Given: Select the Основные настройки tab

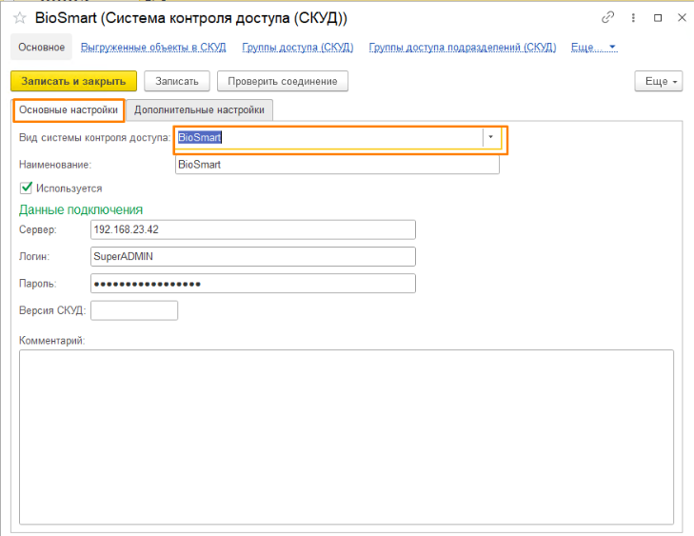Looking at the screenshot, I should 69,110.
